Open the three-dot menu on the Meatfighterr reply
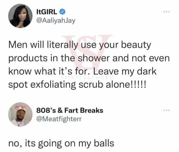Image resolution: width=179 pixels, height=152 pixels. click(167, 110)
